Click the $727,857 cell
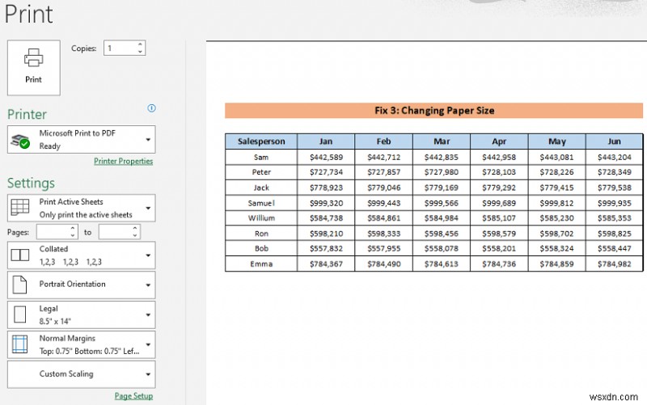 (x=383, y=172)
